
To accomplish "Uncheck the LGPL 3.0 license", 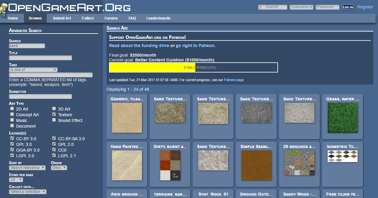I will (x=12, y=155).
